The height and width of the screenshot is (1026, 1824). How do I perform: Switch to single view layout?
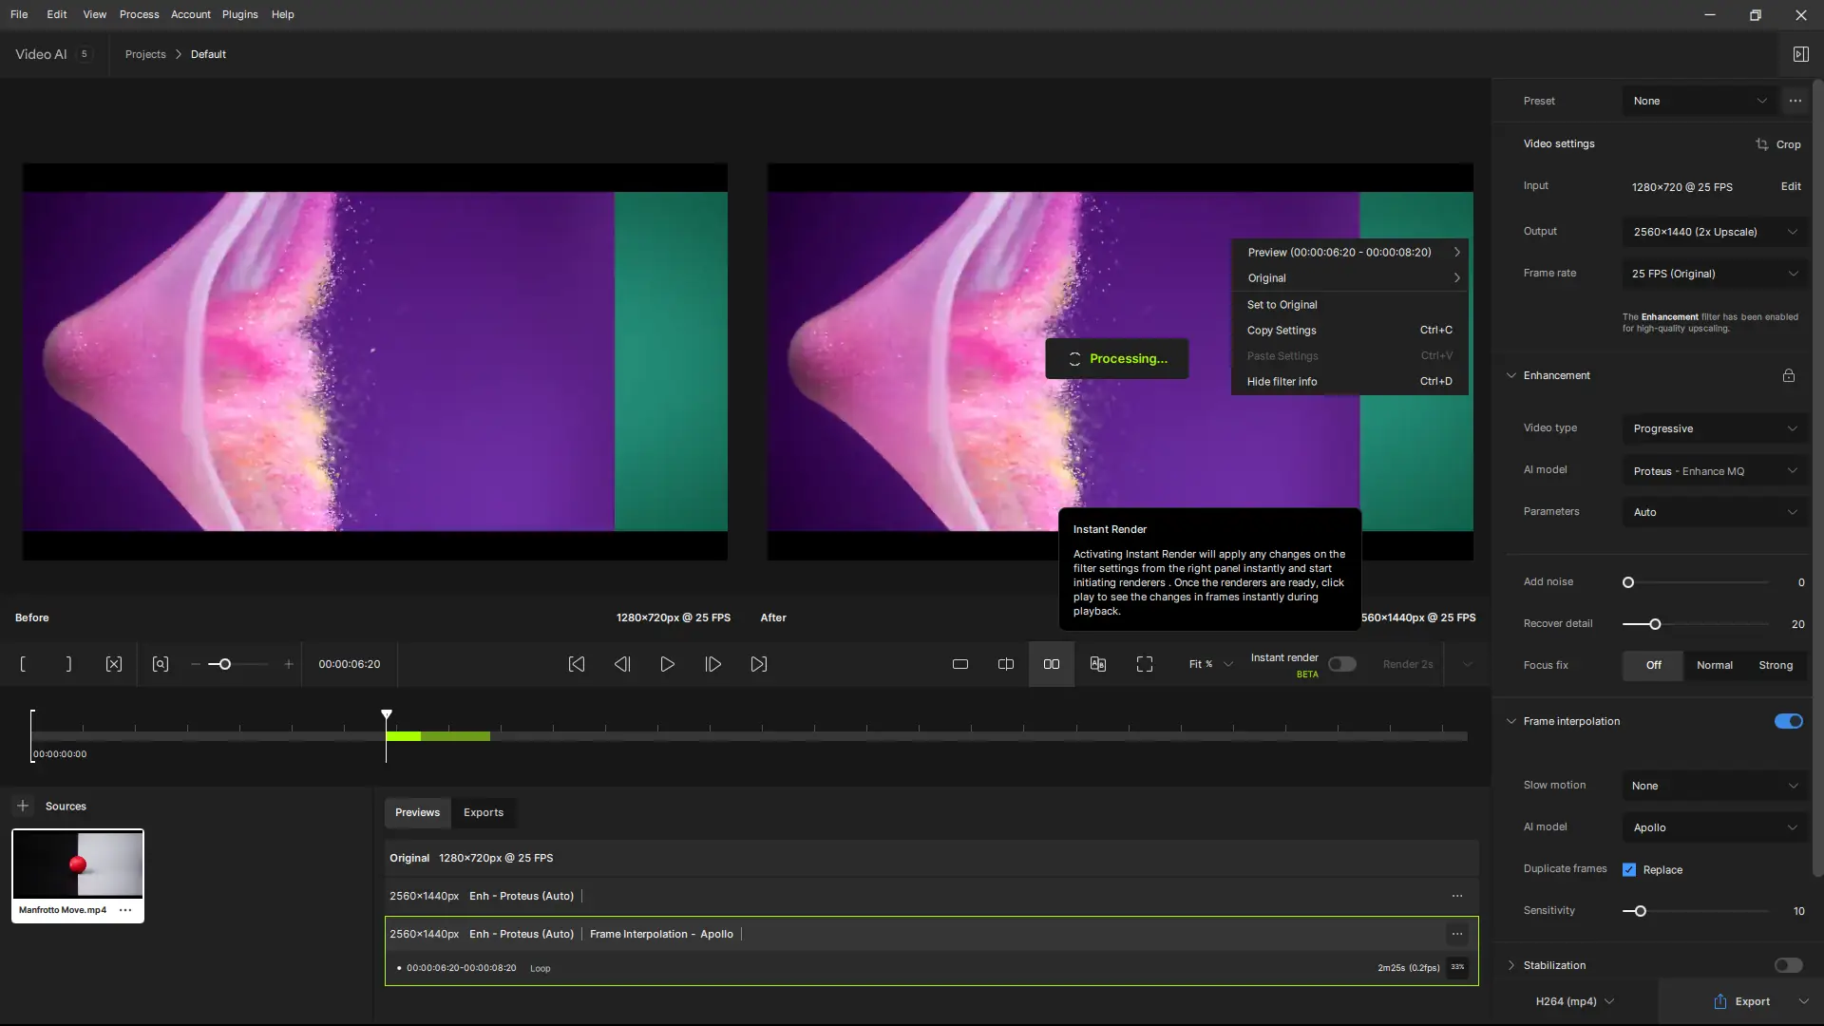coord(960,665)
